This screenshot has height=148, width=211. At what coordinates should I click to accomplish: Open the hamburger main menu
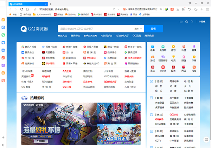207,9
